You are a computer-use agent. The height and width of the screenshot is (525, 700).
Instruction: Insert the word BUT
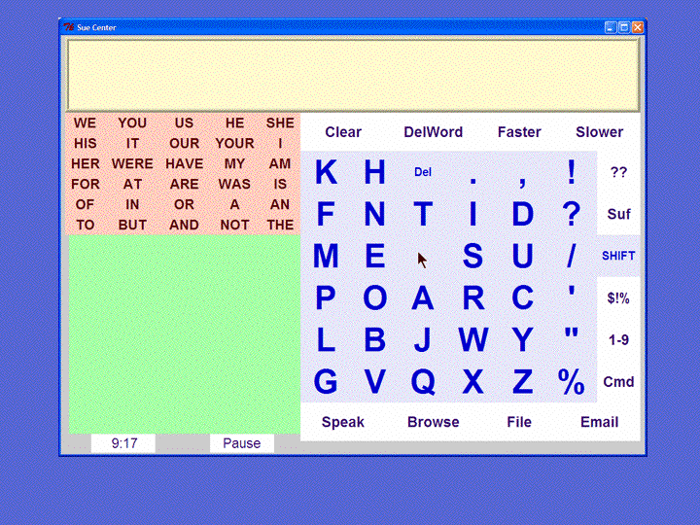point(132,225)
